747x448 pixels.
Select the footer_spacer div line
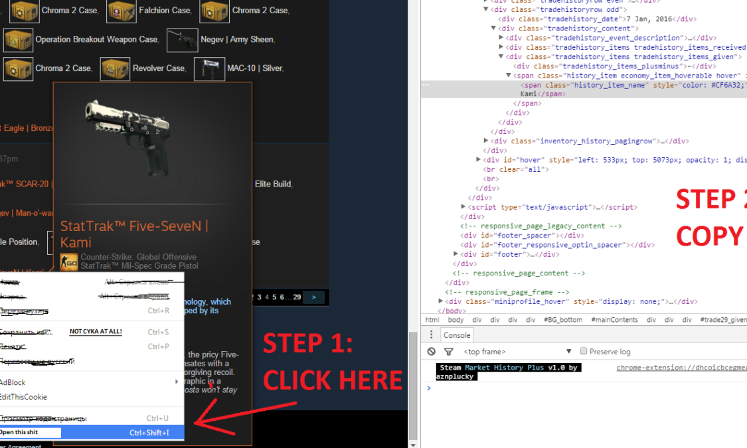522,235
